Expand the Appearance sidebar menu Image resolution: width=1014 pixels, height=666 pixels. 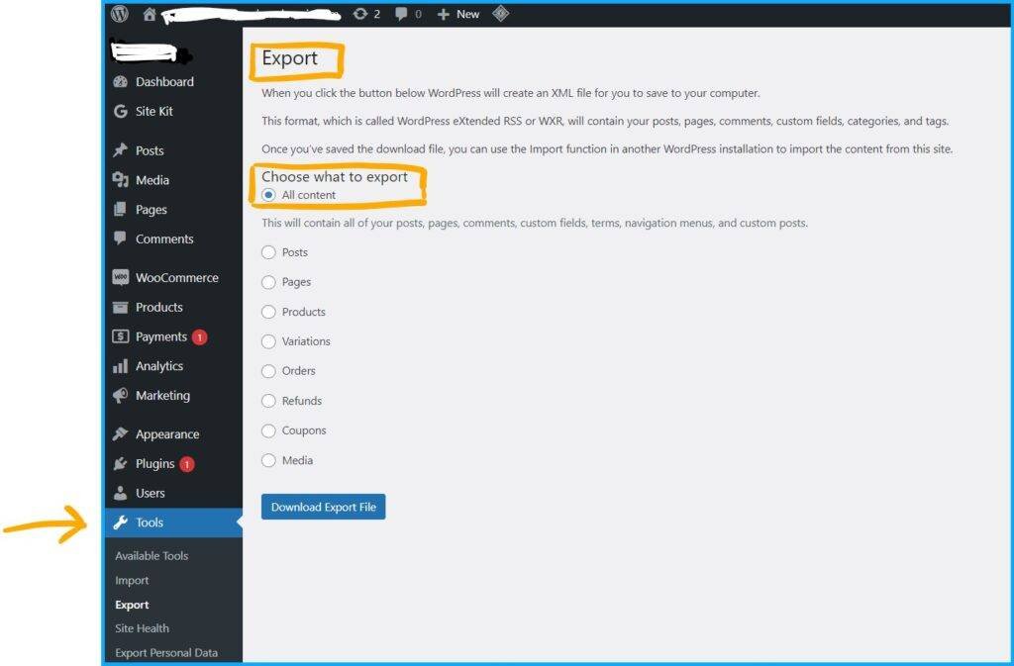click(x=167, y=434)
